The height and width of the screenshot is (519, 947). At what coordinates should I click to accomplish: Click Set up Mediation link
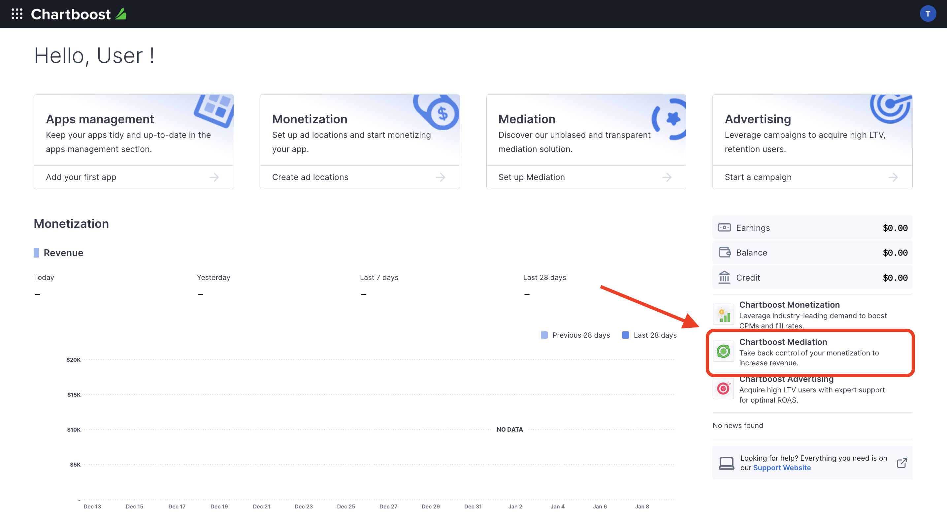coord(531,177)
